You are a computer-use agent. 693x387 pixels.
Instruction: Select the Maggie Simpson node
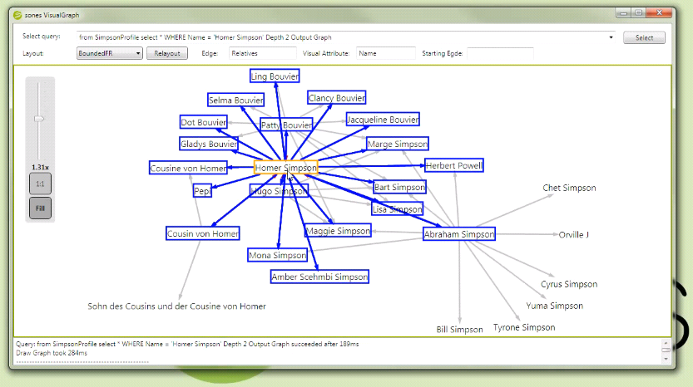(338, 231)
